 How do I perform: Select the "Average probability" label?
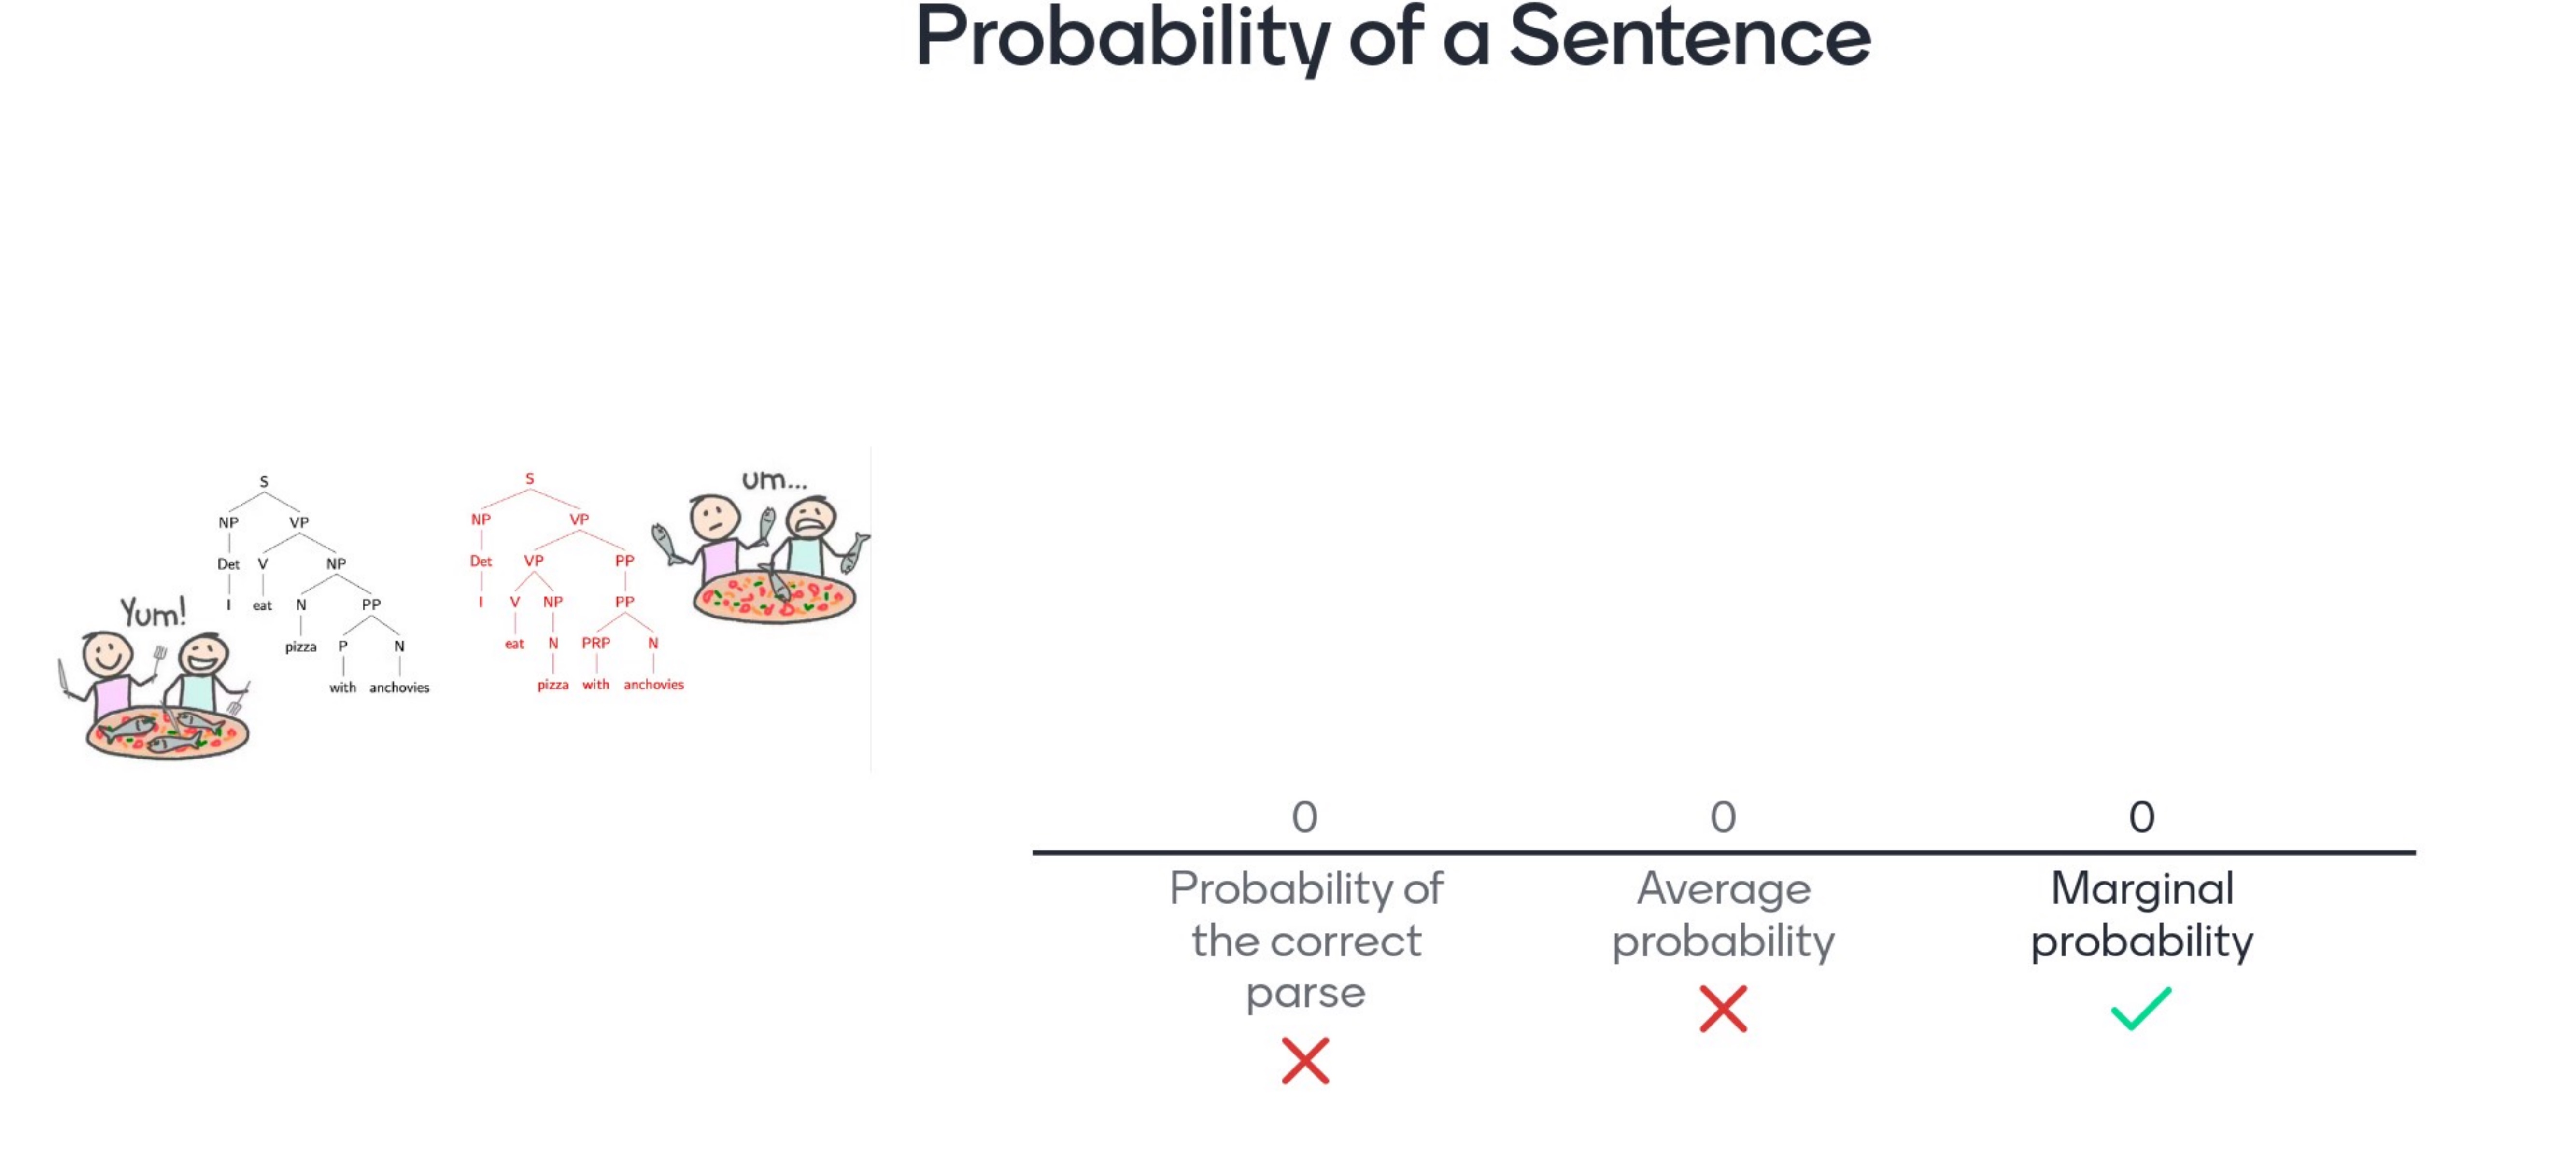click(1723, 914)
